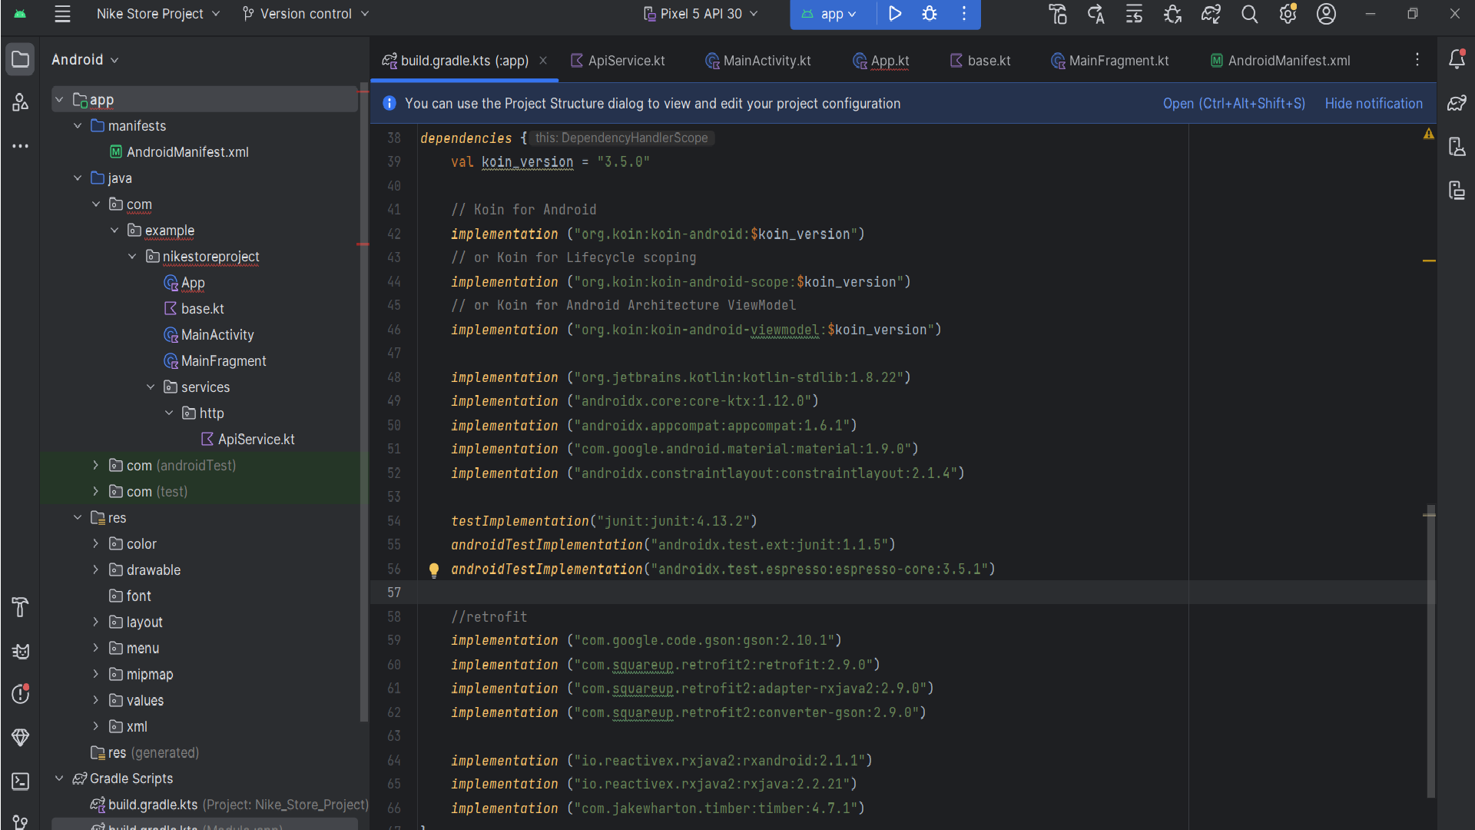This screenshot has height=830, width=1475.
Task: Open Gradle tool window on right sidebar
Action: 1457,103
